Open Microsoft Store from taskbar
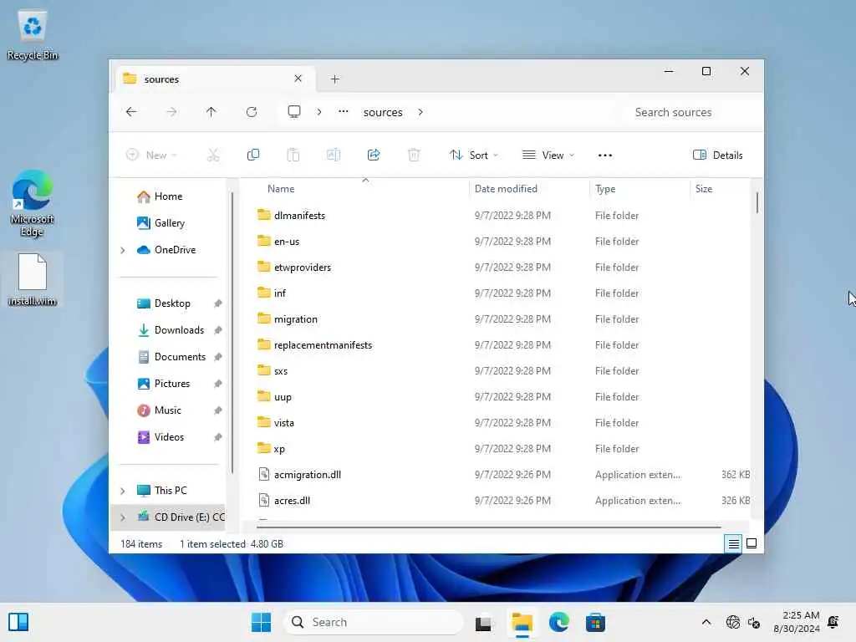 click(595, 622)
